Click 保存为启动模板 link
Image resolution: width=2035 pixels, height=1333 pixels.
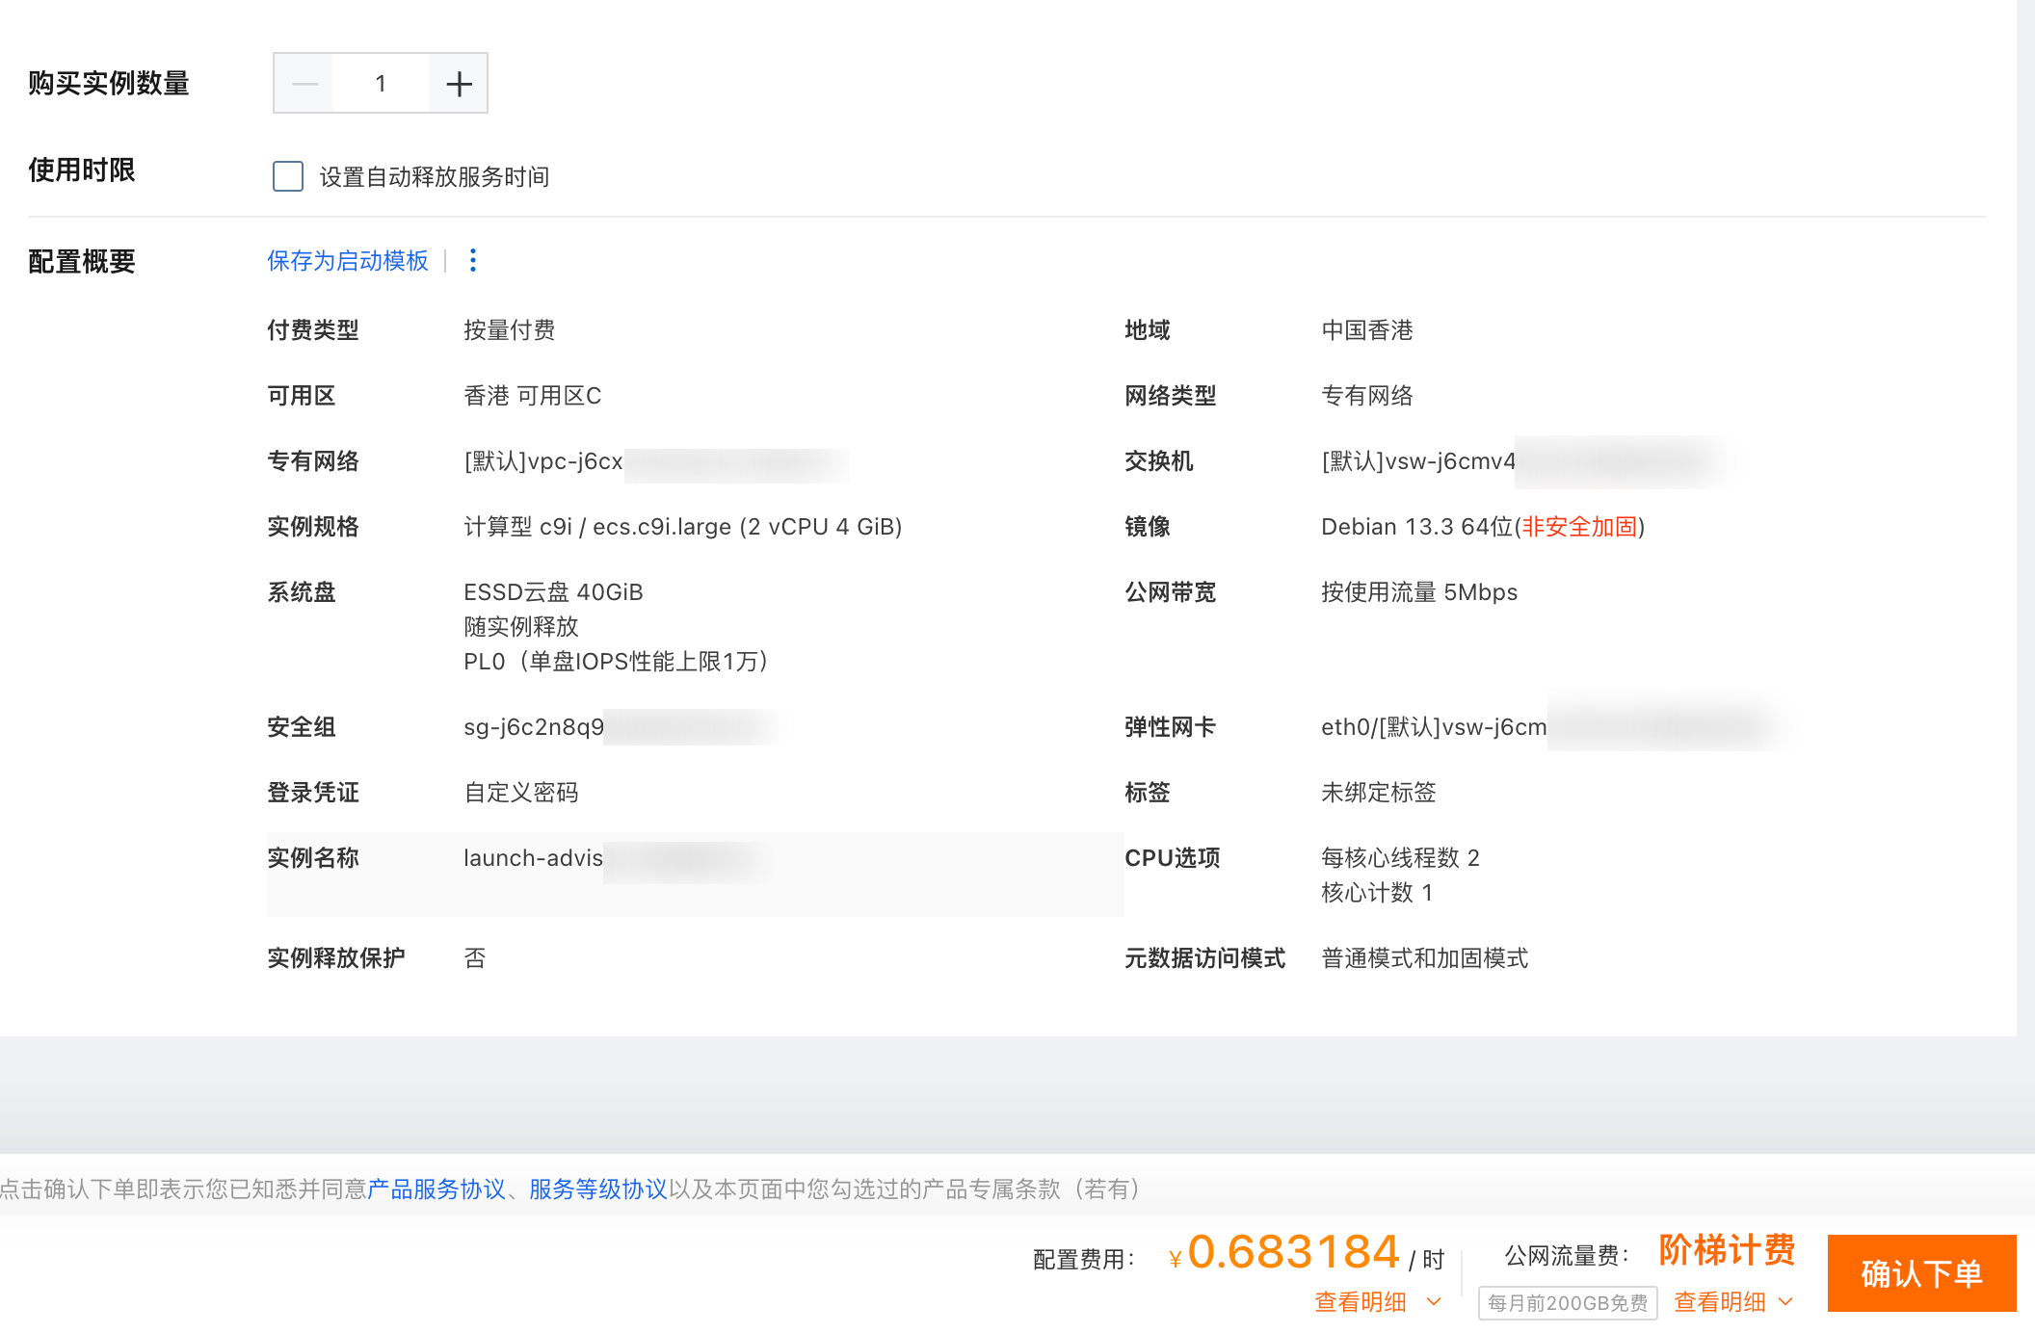pos(347,261)
